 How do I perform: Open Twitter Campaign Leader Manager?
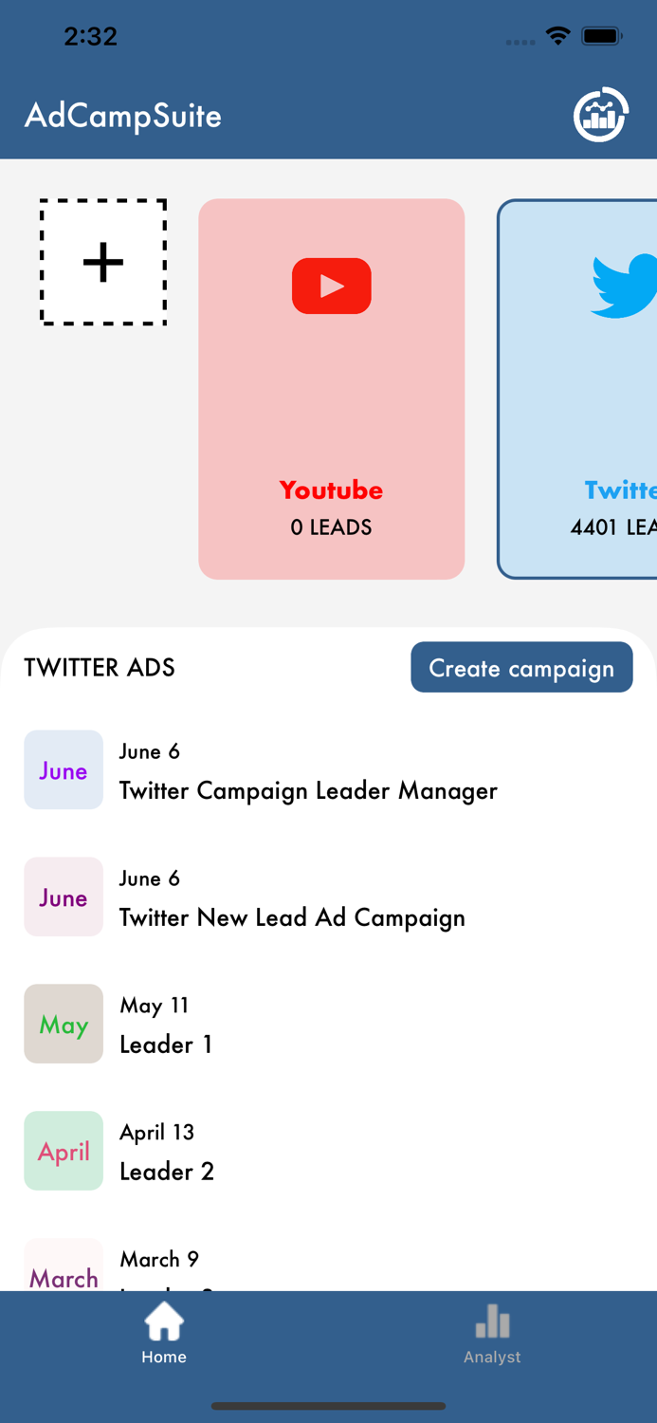point(308,790)
